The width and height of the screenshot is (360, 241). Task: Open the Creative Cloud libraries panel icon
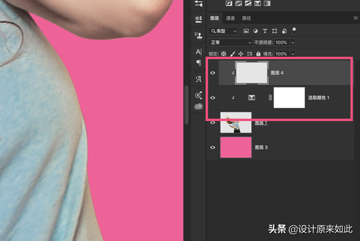199,107
